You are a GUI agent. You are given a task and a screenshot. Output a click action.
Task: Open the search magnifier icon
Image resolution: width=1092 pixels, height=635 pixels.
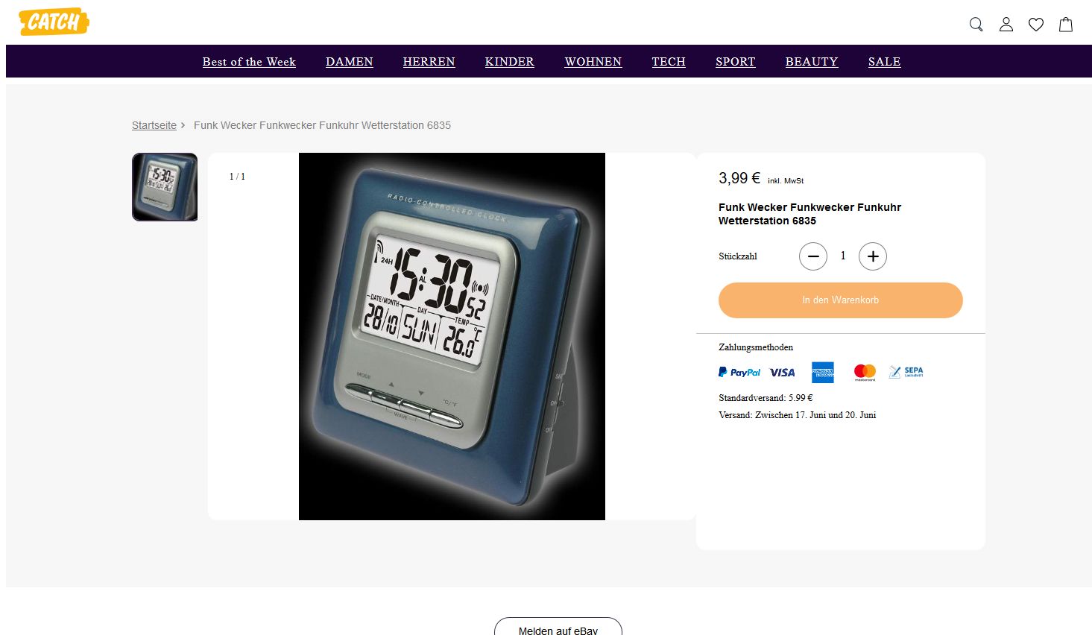(976, 25)
